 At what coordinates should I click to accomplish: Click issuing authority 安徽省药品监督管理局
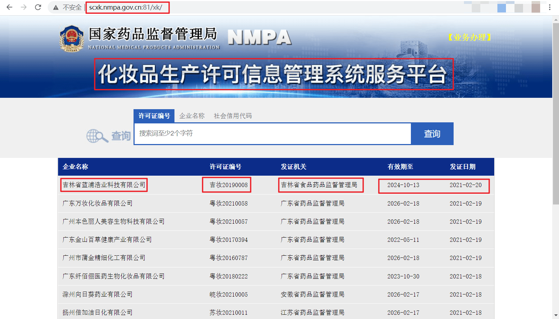[x=313, y=294]
